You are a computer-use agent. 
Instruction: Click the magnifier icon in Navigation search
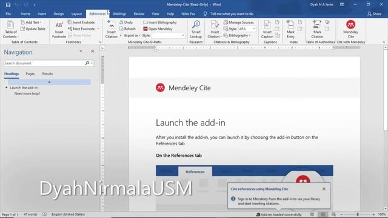pos(87,63)
